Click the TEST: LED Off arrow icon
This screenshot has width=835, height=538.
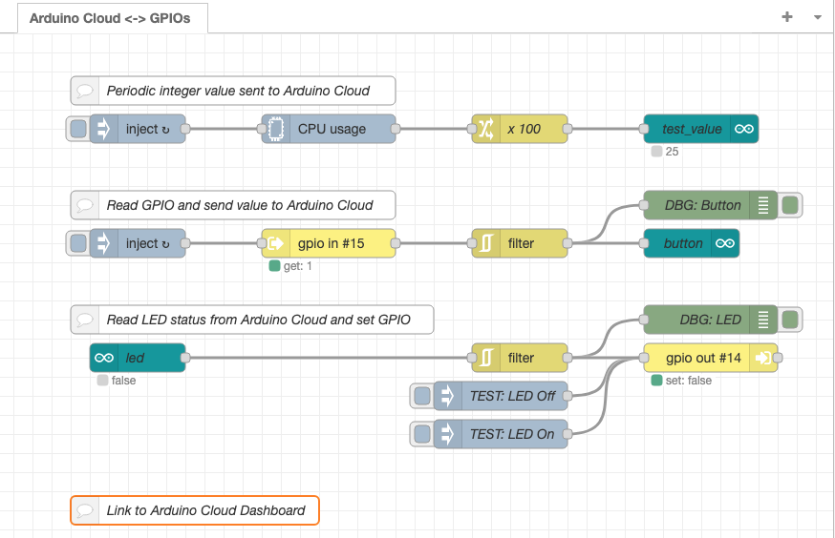point(448,396)
